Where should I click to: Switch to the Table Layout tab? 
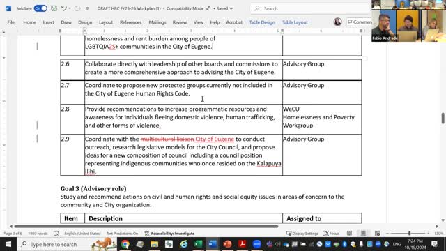pyautogui.click(x=295, y=22)
